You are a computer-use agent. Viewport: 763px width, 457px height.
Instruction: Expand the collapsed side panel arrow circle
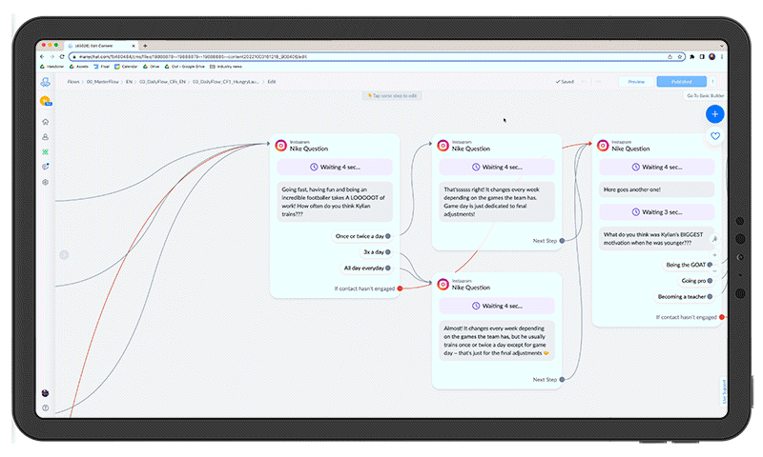(64, 254)
